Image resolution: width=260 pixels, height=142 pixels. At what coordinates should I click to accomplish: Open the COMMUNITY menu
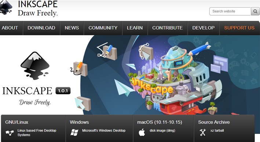pos(103,28)
